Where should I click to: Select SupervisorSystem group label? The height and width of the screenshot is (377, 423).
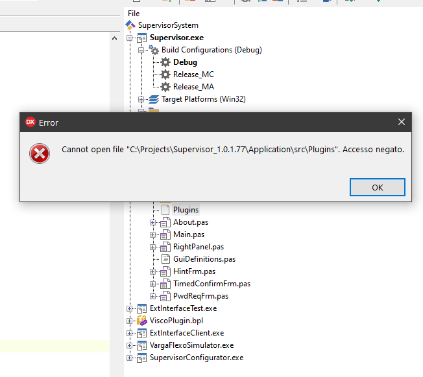pos(168,25)
